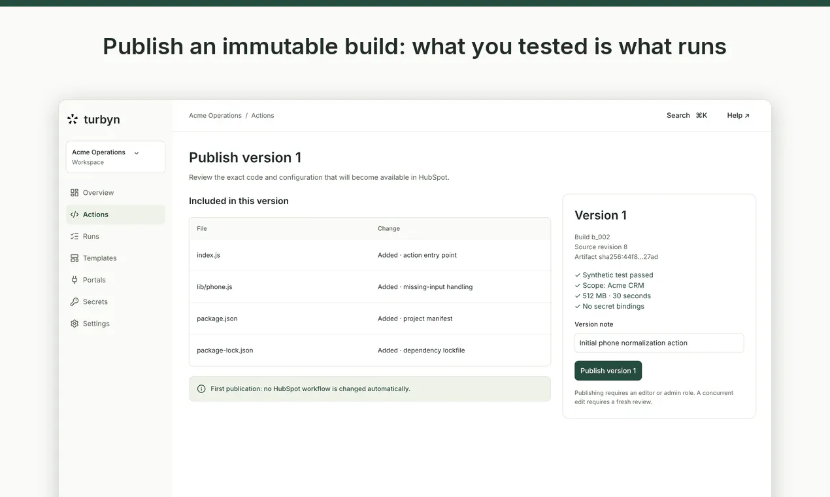The image size is (830, 497).
Task: Expand the Acme Operations workspace switcher
Action: click(x=116, y=157)
